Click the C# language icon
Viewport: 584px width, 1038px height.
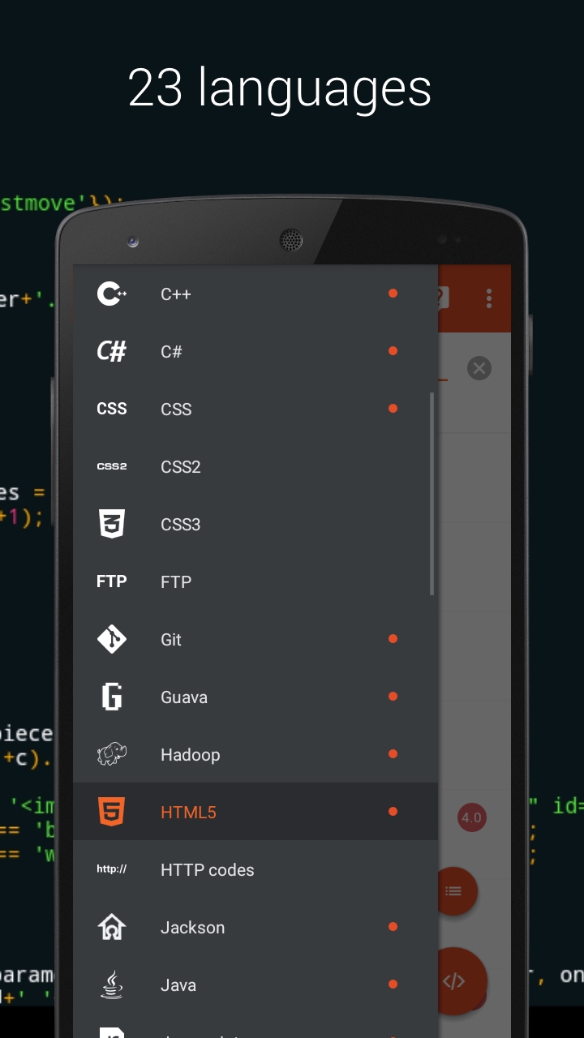(x=112, y=351)
